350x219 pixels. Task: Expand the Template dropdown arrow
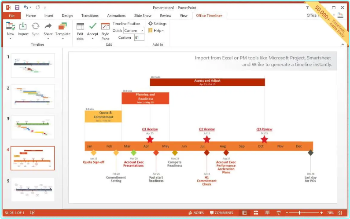click(63, 39)
